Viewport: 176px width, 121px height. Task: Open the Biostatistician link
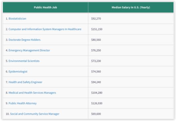[x=17, y=19]
